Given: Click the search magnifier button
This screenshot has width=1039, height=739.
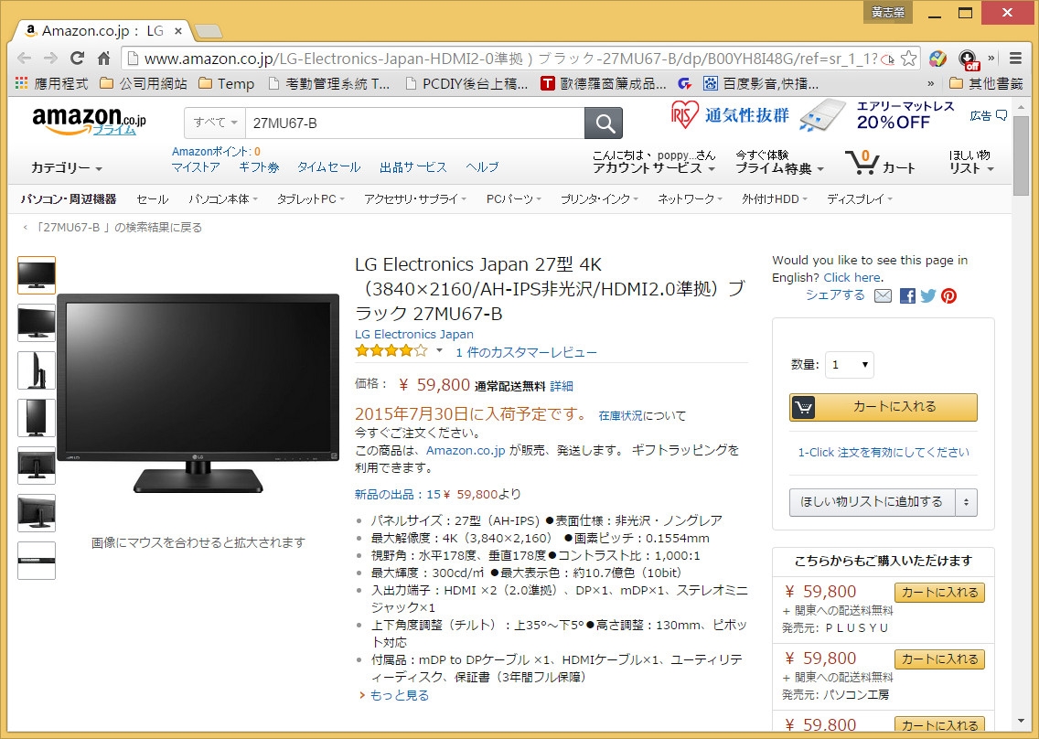Looking at the screenshot, I should tap(604, 123).
